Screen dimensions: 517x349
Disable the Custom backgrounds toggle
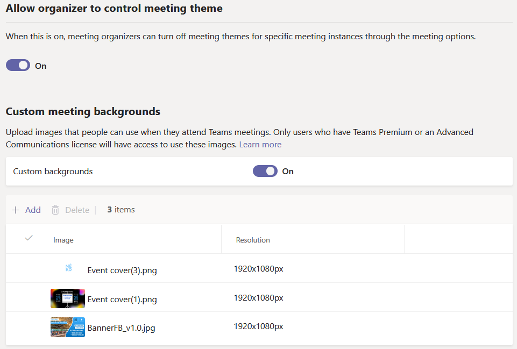click(x=265, y=170)
